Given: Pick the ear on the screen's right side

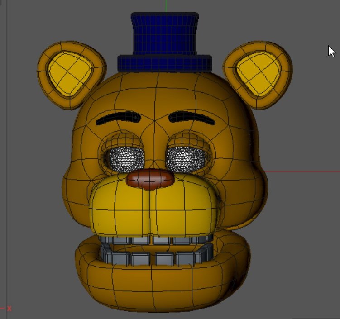Looking at the screenshot, I should (258, 74).
